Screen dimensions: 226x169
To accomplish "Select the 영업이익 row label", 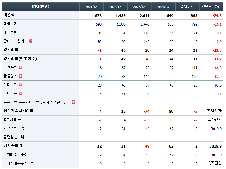I will [11, 50].
